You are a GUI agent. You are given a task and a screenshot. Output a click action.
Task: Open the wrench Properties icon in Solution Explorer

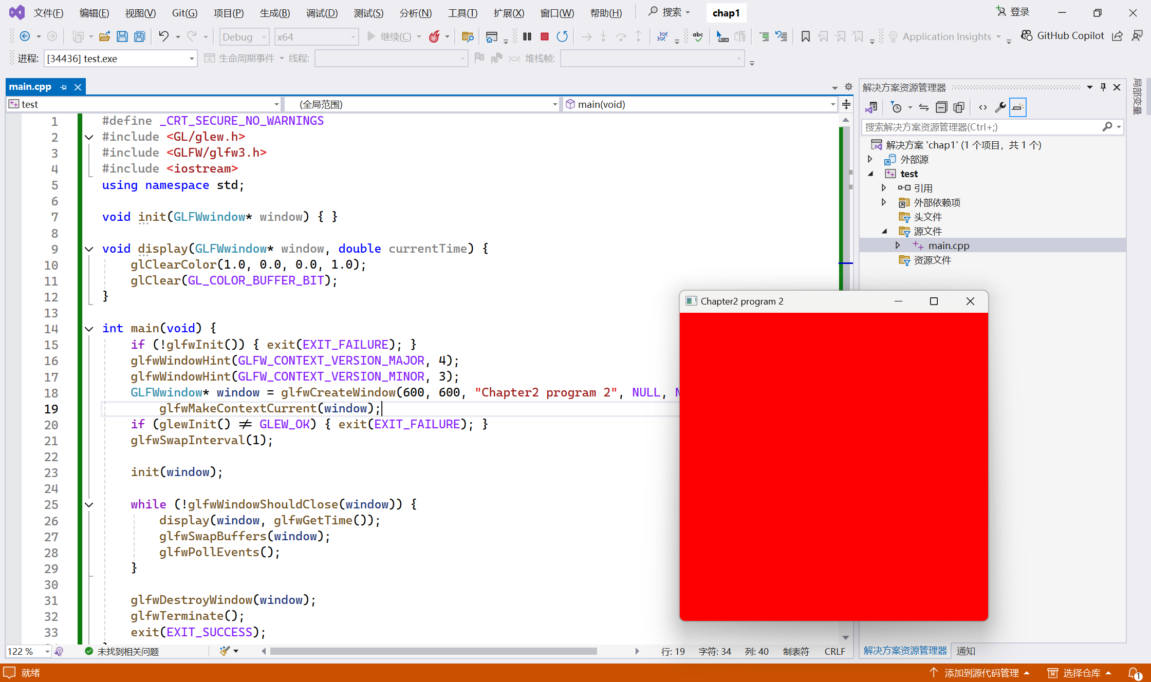click(x=1000, y=107)
